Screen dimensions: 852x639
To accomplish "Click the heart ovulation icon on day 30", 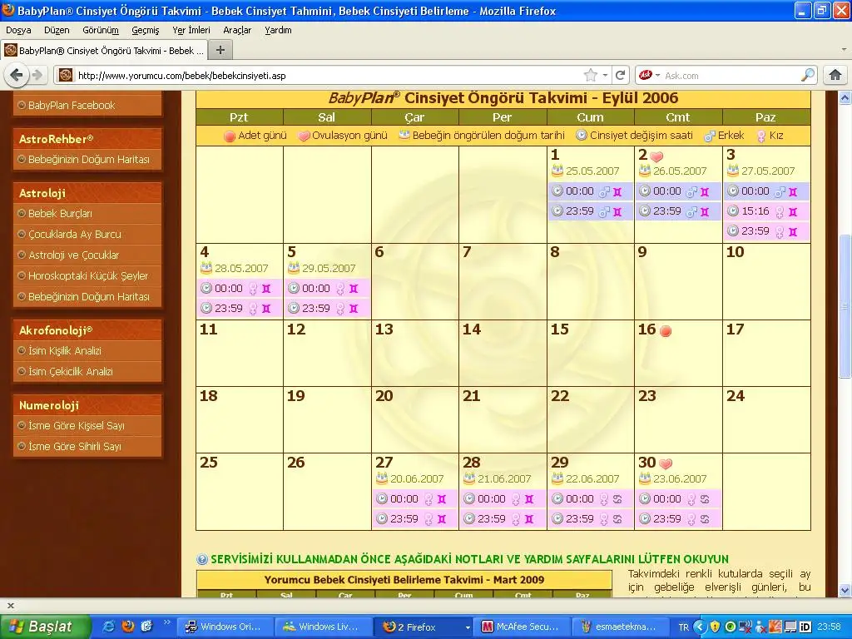I will [666, 463].
